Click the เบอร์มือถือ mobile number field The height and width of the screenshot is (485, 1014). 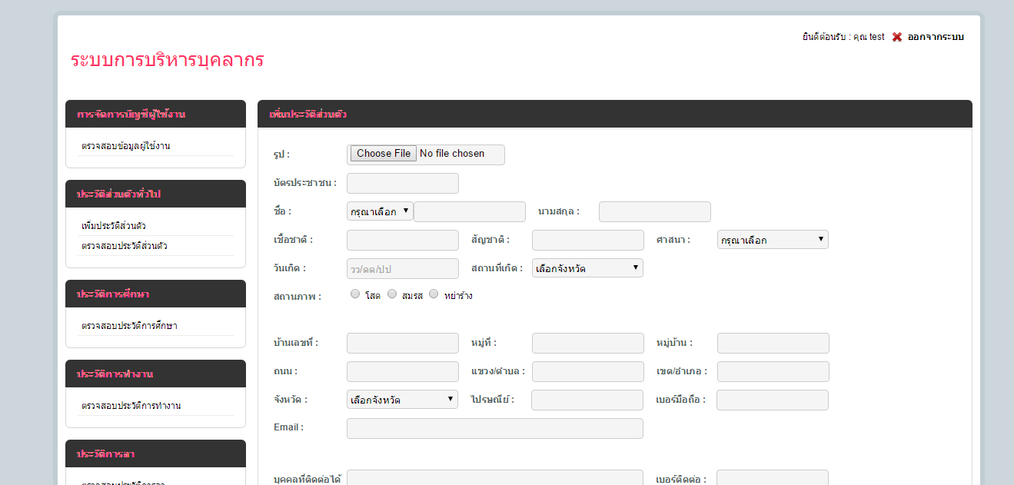pyautogui.click(x=773, y=400)
